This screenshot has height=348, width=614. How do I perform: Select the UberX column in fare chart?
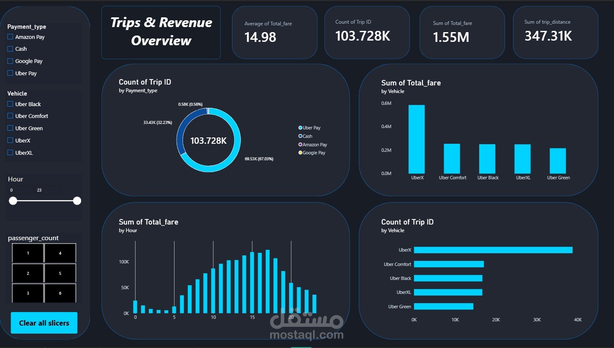[x=417, y=139]
